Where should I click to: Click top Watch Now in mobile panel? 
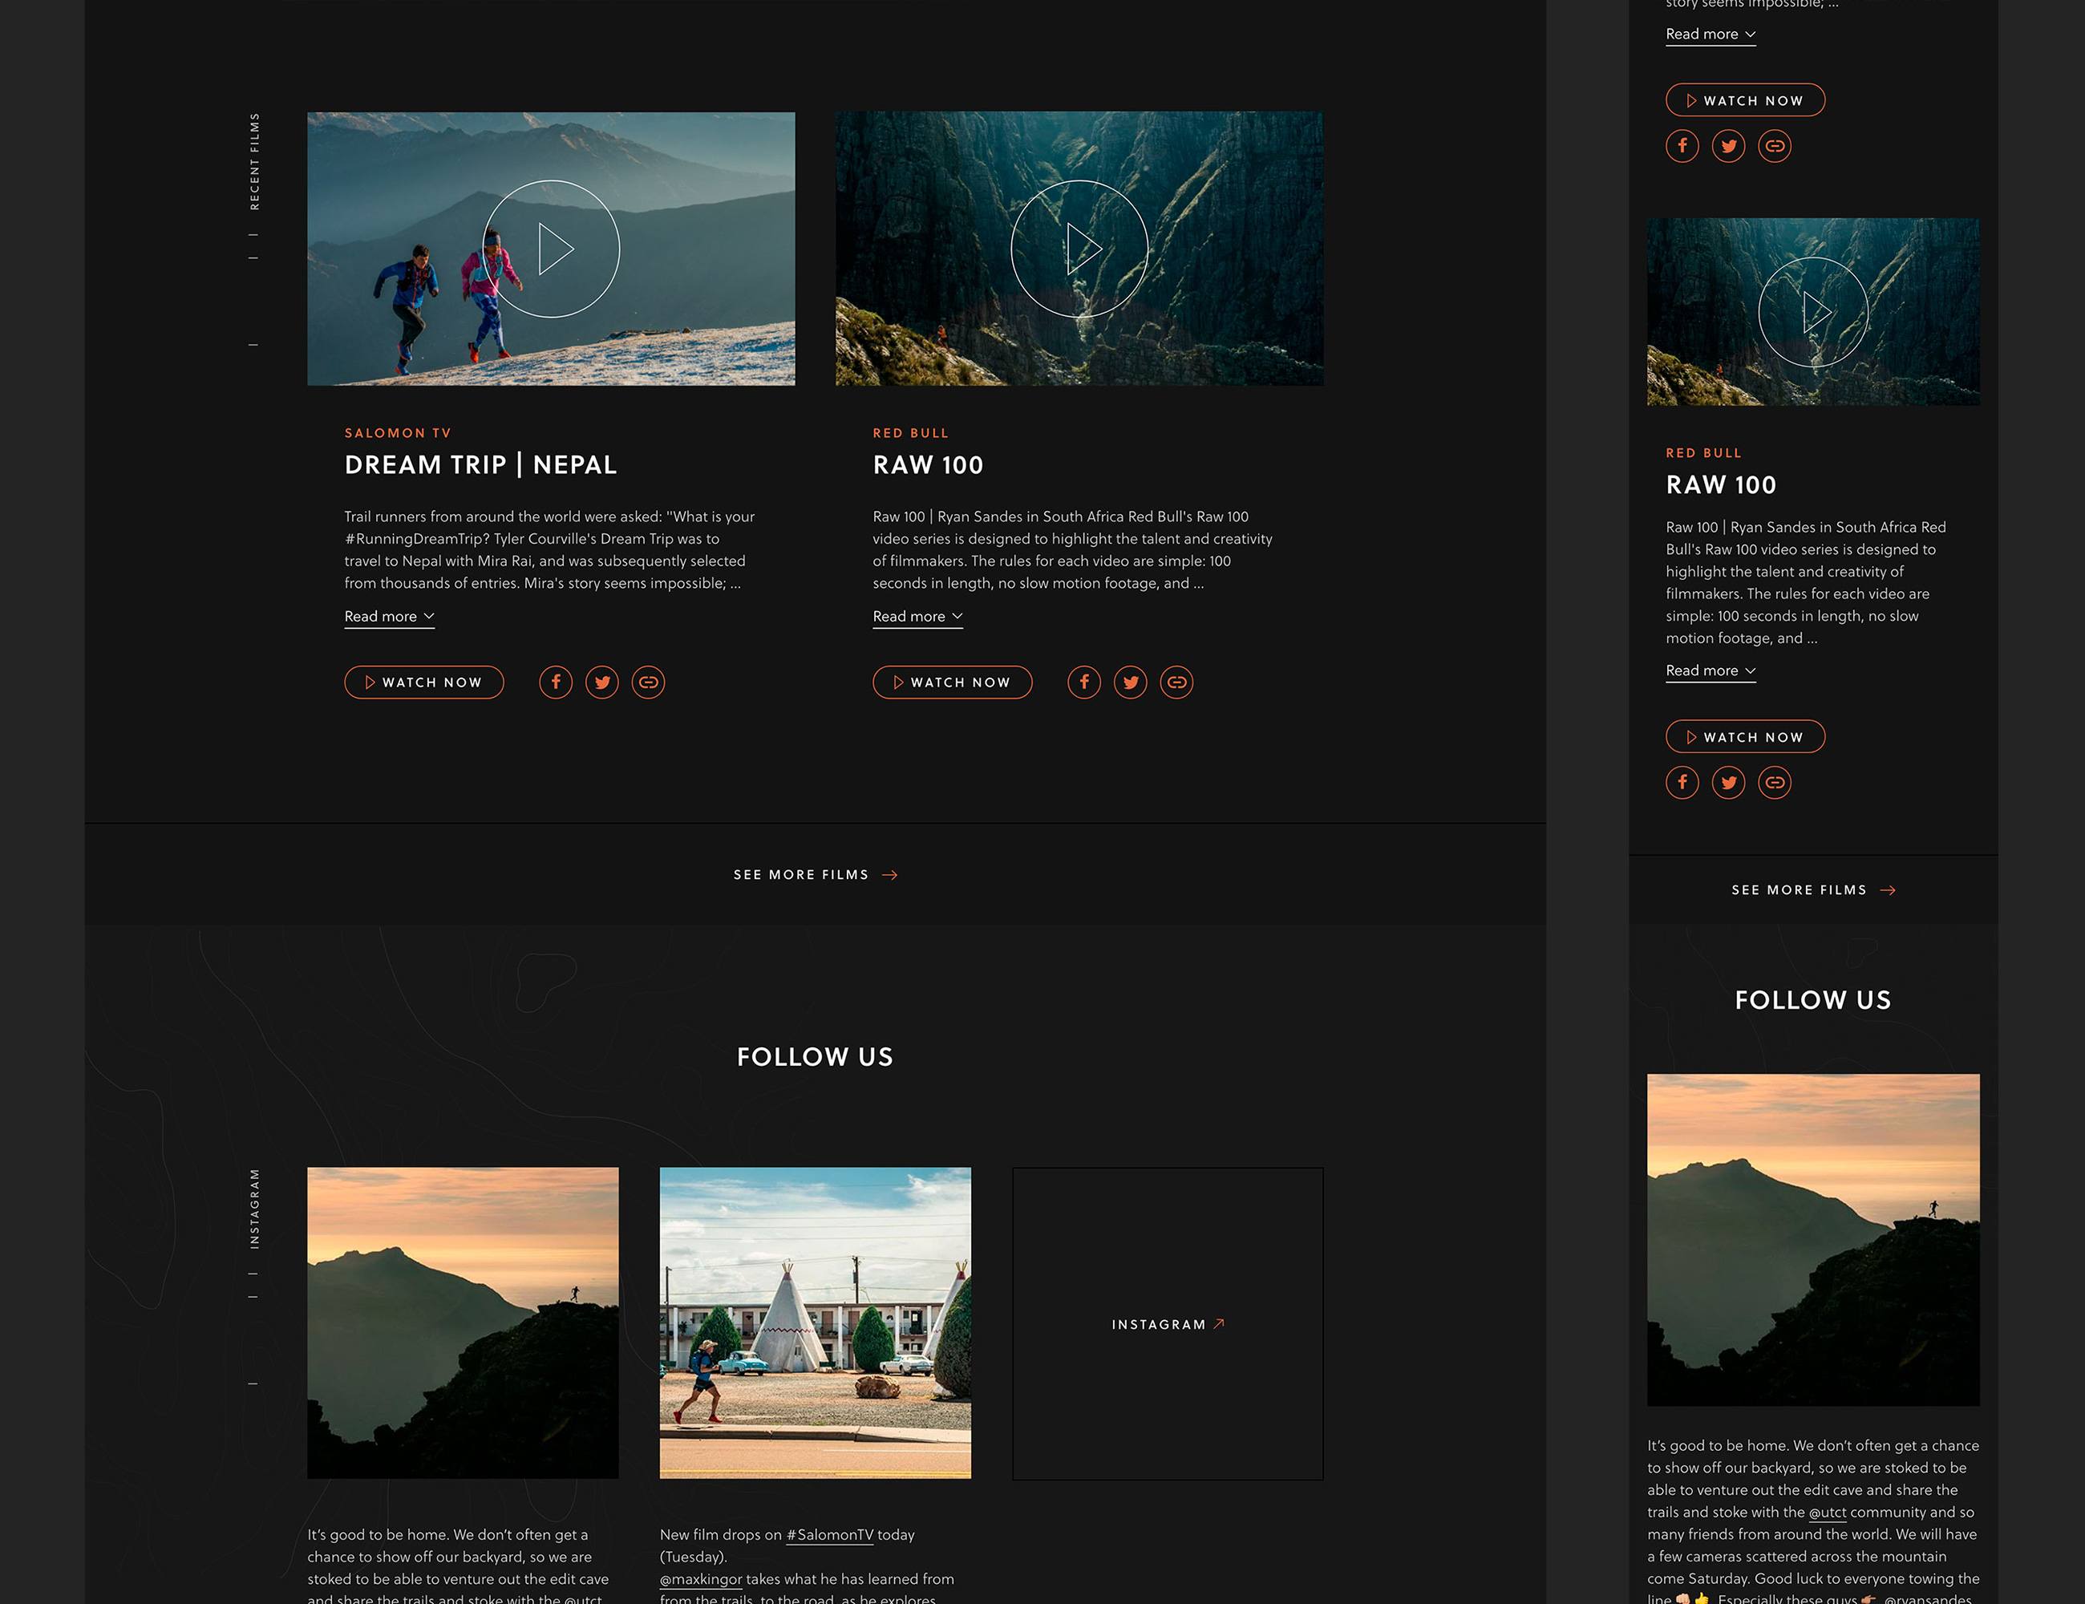(1745, 100)
